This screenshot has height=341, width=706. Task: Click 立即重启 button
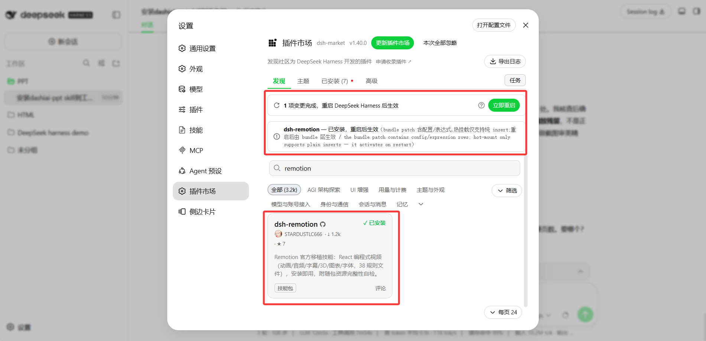point(504,105)
